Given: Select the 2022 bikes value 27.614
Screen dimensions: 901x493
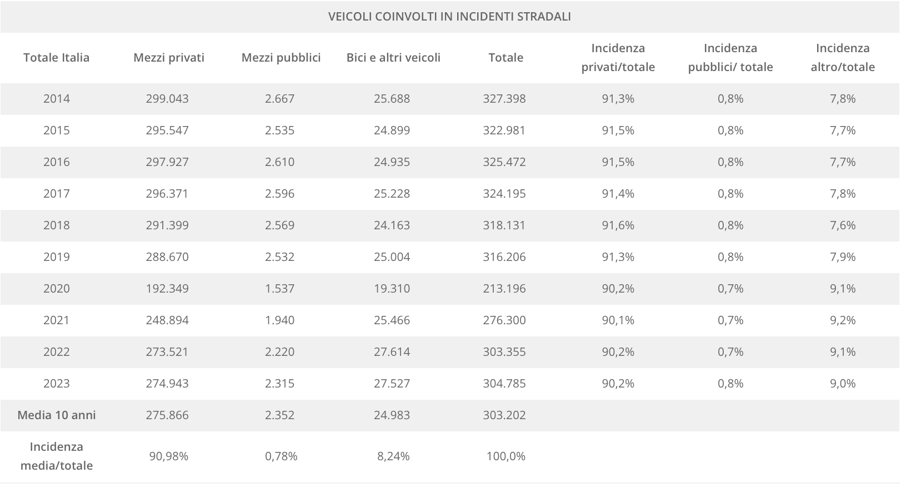Looking at the screenshot, I should (392, 352).
